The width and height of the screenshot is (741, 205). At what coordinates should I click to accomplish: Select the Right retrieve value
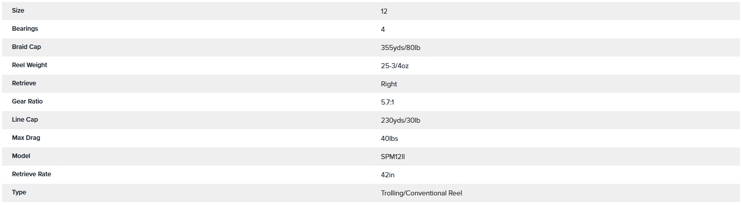[389, 84]
